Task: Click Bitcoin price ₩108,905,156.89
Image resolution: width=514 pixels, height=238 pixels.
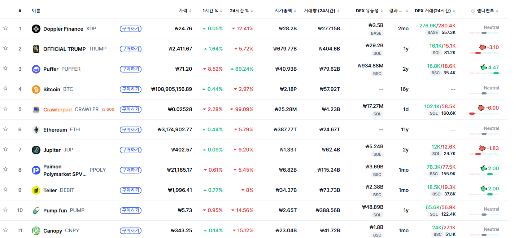Action: [172, 89]
